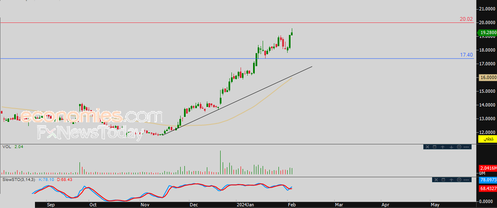Click the 21.0000 price axis label
Image resolution: width=497 pixels, height=208 pixels.
487,9
